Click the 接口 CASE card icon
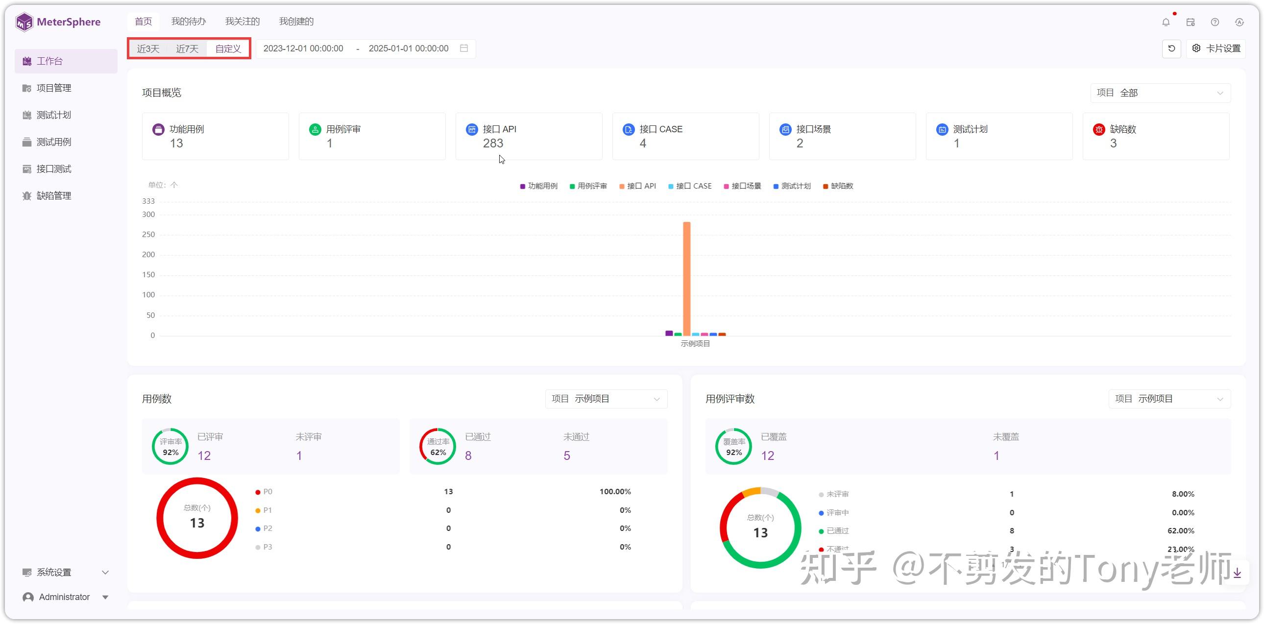The height and width of the screenshot is (624, 1264). pos(628,129)
